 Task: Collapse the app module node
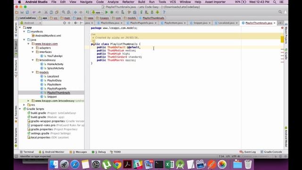point(20,27)
